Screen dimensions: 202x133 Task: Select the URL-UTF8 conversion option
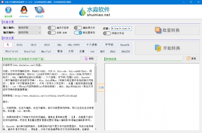pos(74,45)
